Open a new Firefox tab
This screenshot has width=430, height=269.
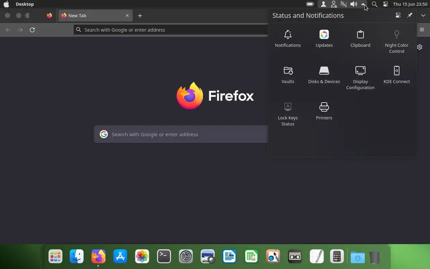140,15
